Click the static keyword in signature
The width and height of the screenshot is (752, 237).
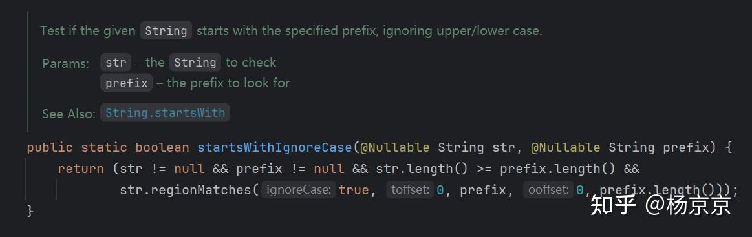[104, 147]
